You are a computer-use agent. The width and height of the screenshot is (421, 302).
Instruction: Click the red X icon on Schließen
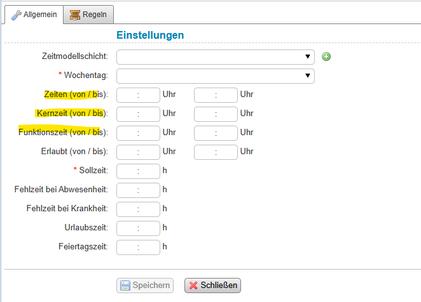click(193, 286)
